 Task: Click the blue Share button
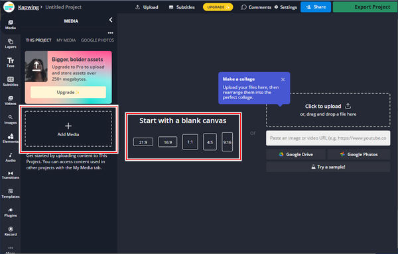click(x=316, y=7)
